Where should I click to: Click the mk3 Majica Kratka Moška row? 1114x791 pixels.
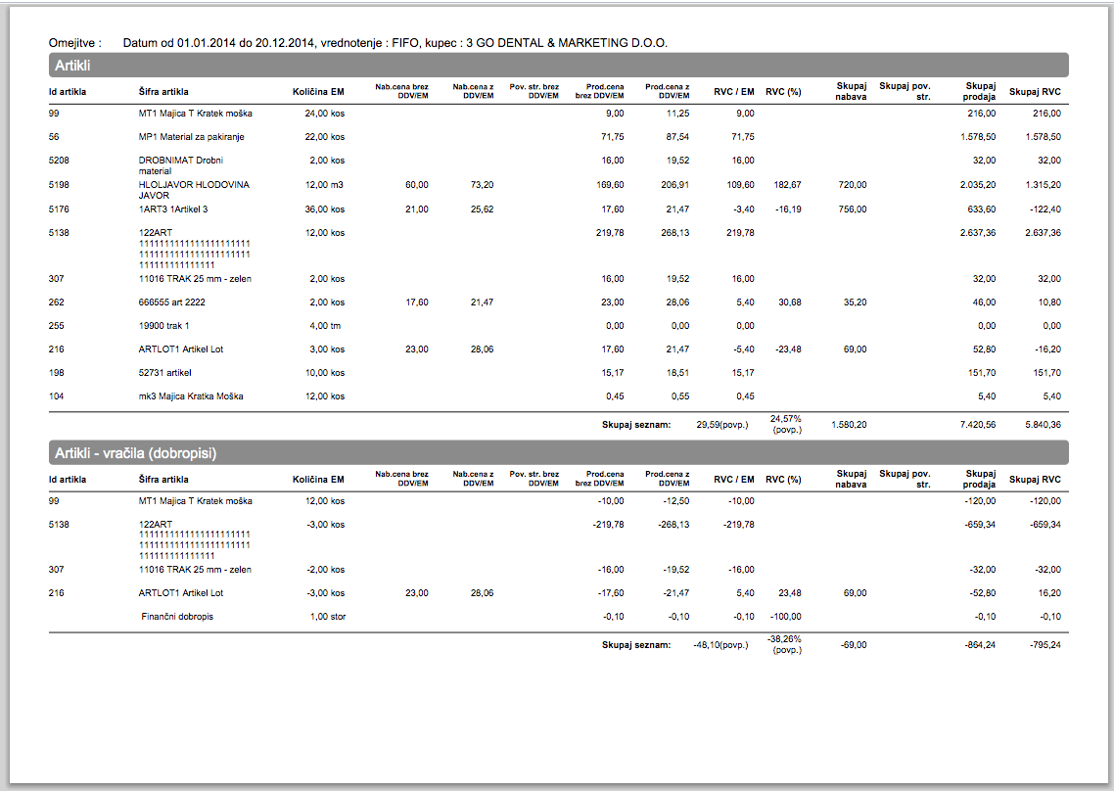[x=558, y=396]
